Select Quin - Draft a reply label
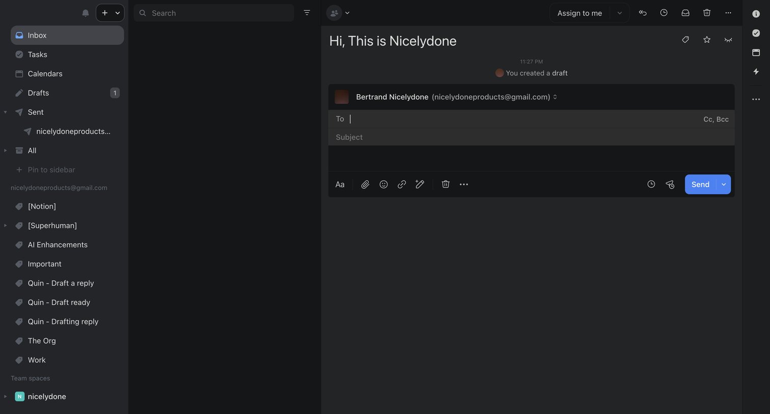This screenshot has width=770, height=414. pos(67,283)
